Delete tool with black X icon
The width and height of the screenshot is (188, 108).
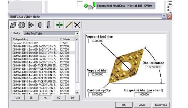(77, 25)
